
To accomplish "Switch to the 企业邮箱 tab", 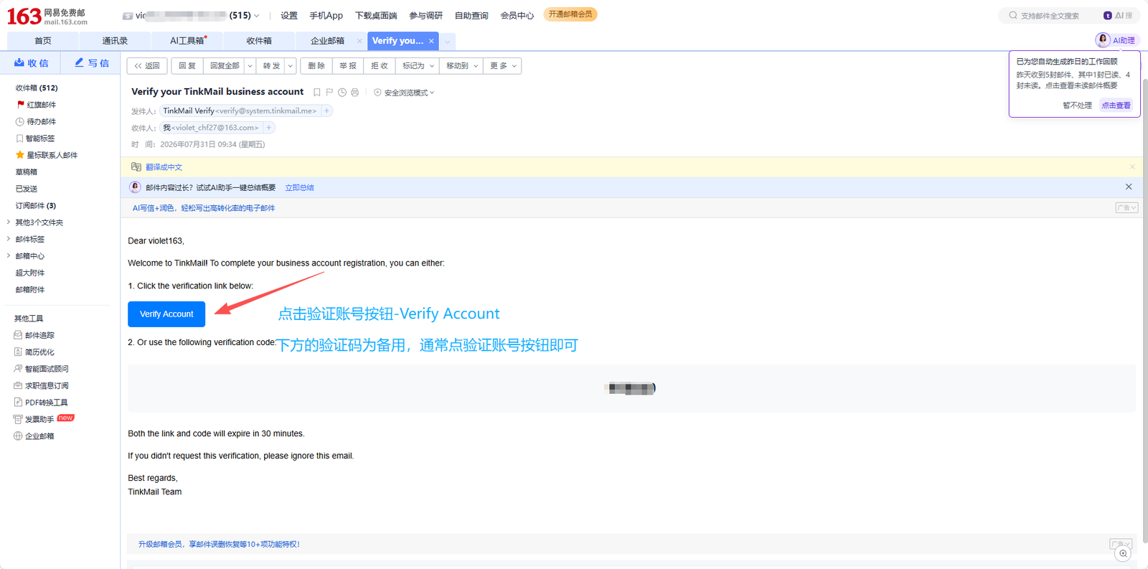I will (x=327, y=41).
